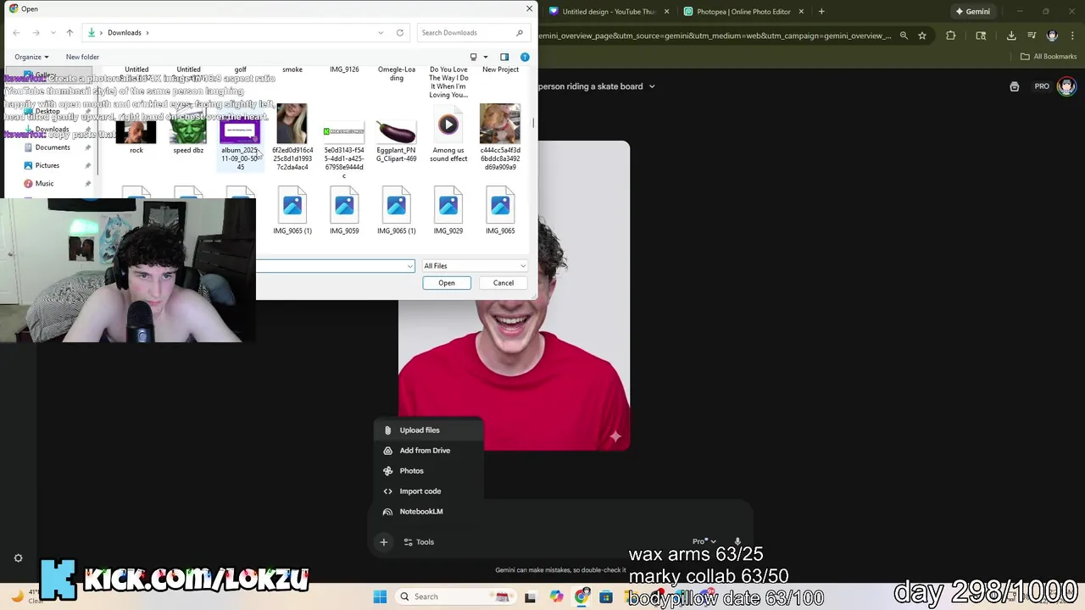Open Chrome extensions puzzle icon
Viewport: 1085px width, 610px height.
click(950, 36)
